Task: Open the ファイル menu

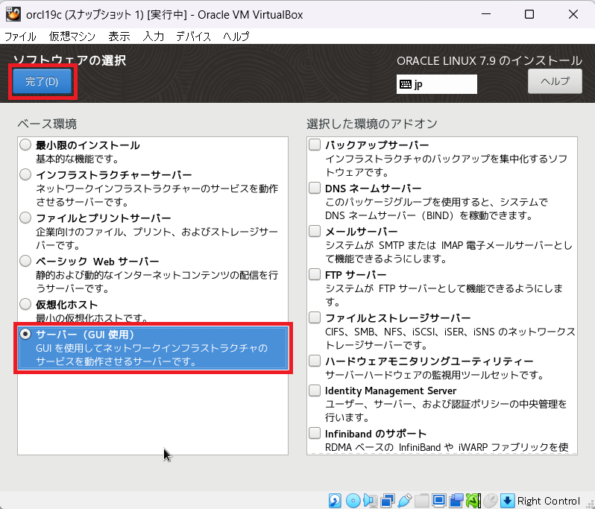Action: pos(21,36)
